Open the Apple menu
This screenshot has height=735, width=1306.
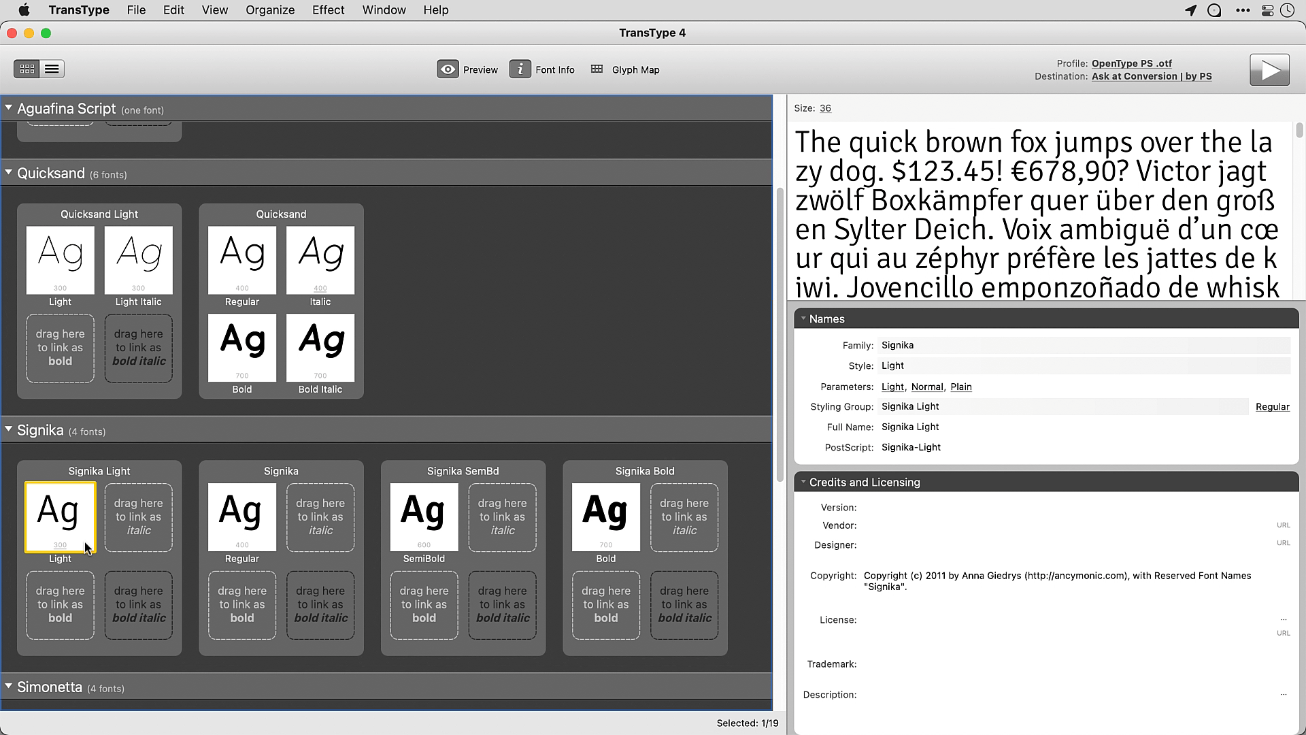pos(24,10)
